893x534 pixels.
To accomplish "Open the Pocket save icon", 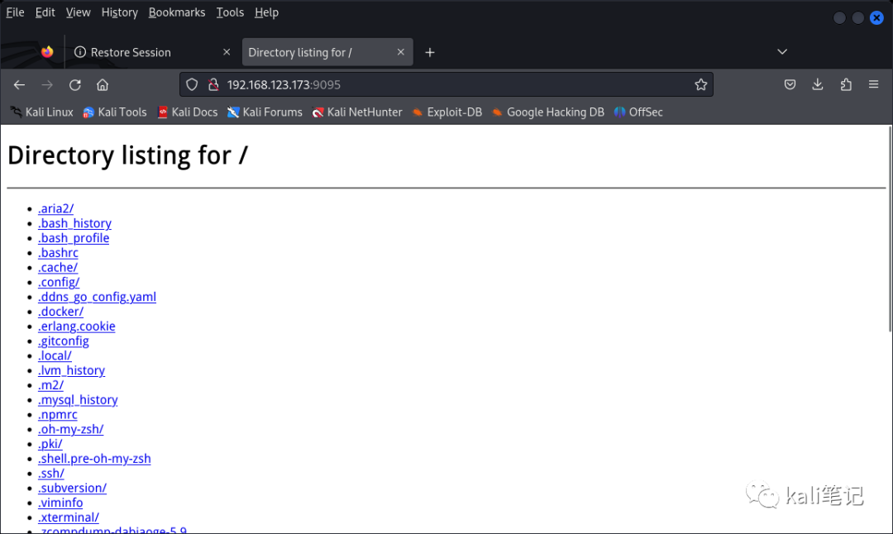I will 790,84.
